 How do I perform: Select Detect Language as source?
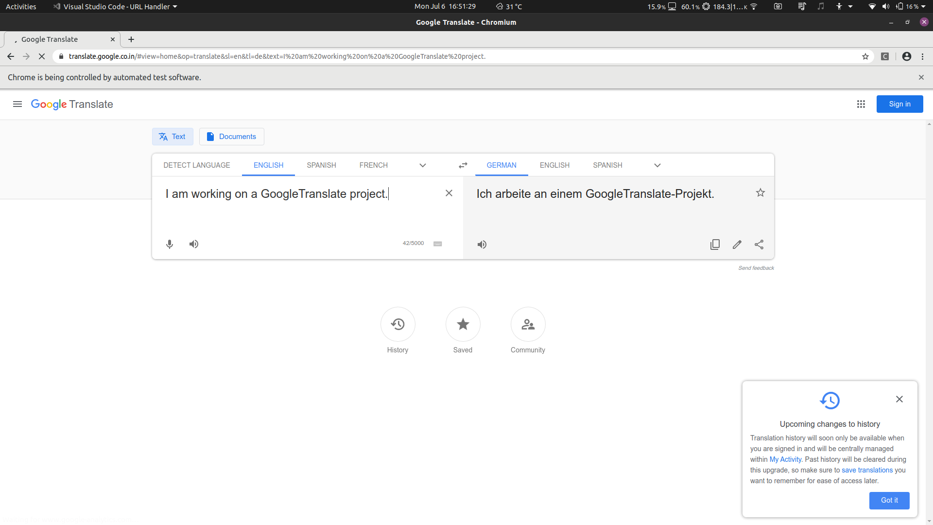click(x=197, y=165)
